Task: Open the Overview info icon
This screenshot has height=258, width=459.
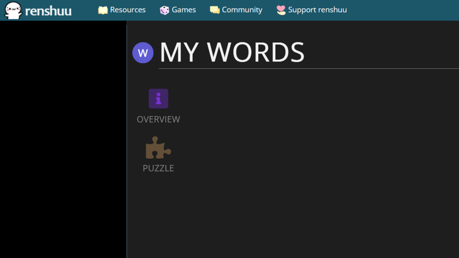Action: [x=158, y=99]
